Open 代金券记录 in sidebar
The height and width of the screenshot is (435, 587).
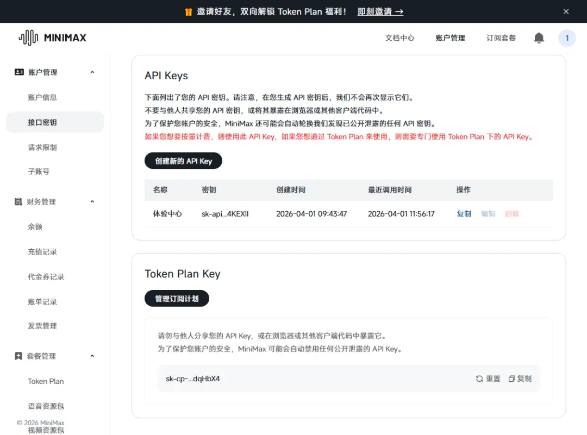pos(46,277)
